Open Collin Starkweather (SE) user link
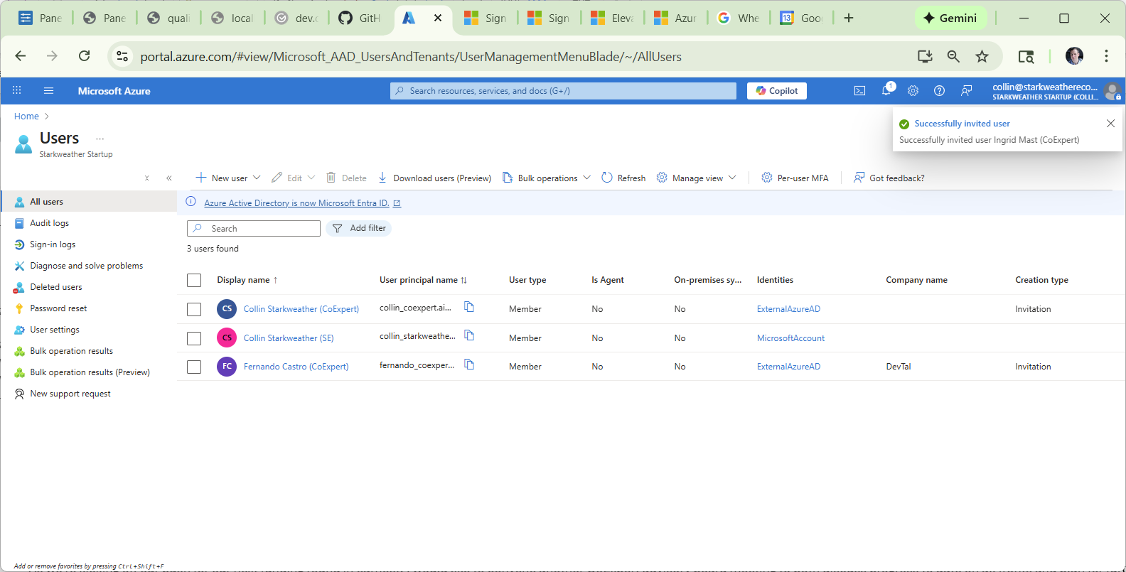The height and width of the screenshot is (572, 1126). pos(289,338)
